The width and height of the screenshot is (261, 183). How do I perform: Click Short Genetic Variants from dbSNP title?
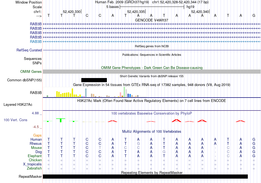pyautogui.click(x=152, y=76)
